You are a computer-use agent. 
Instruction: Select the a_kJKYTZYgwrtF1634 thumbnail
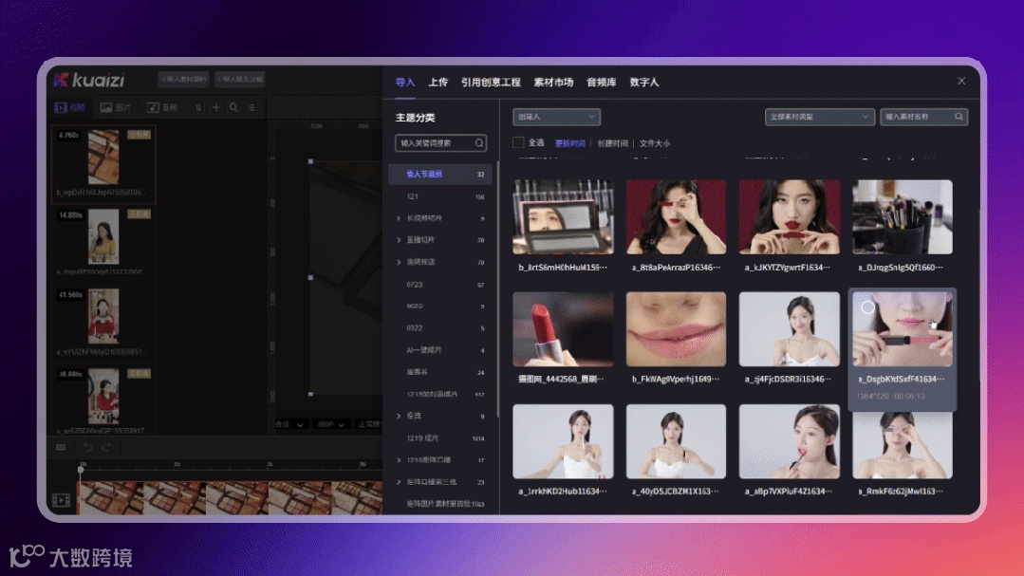[x=790, y=216]
